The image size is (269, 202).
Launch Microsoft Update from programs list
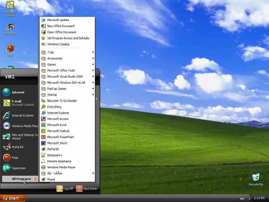point(67,20)
